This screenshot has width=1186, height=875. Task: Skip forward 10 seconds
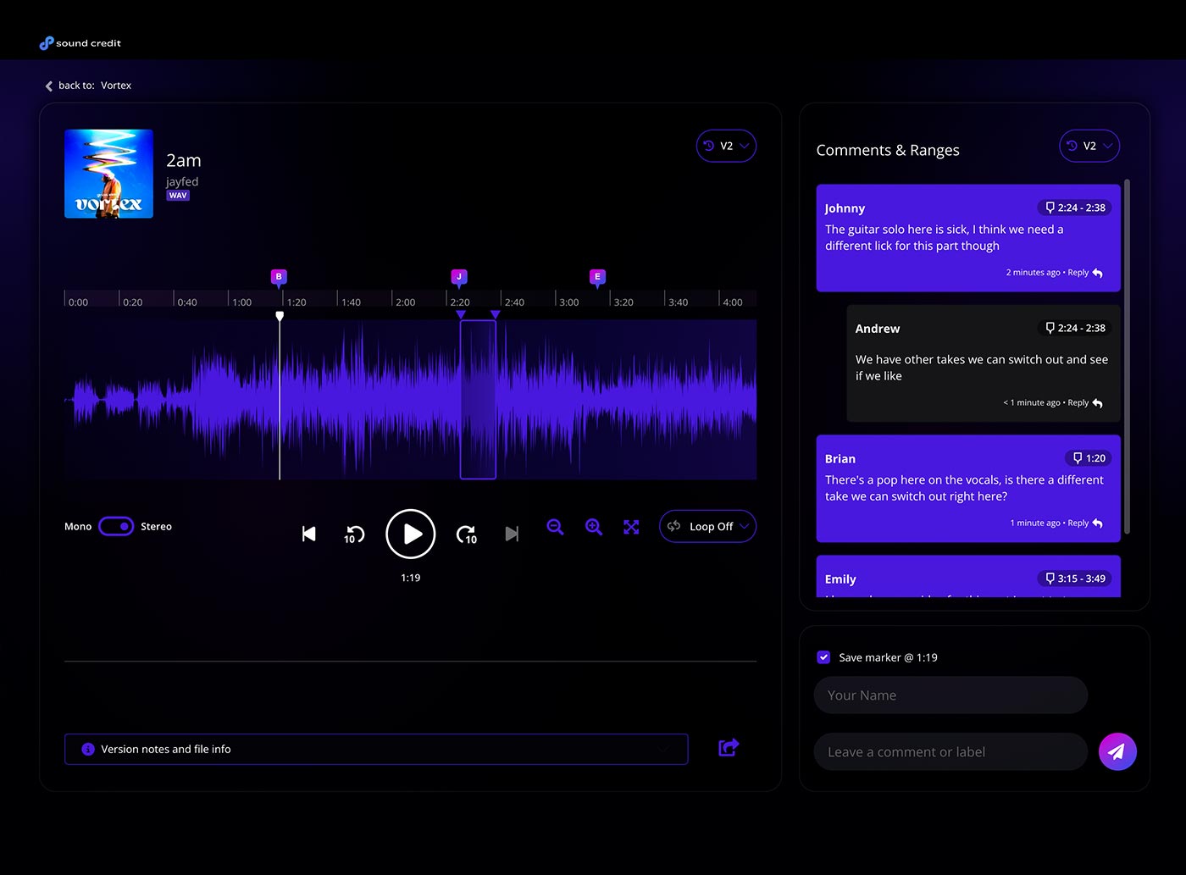point(467,534)
